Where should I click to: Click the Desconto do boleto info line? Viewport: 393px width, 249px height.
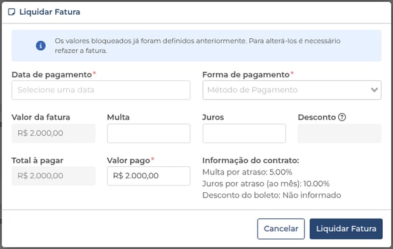point(272,196)
